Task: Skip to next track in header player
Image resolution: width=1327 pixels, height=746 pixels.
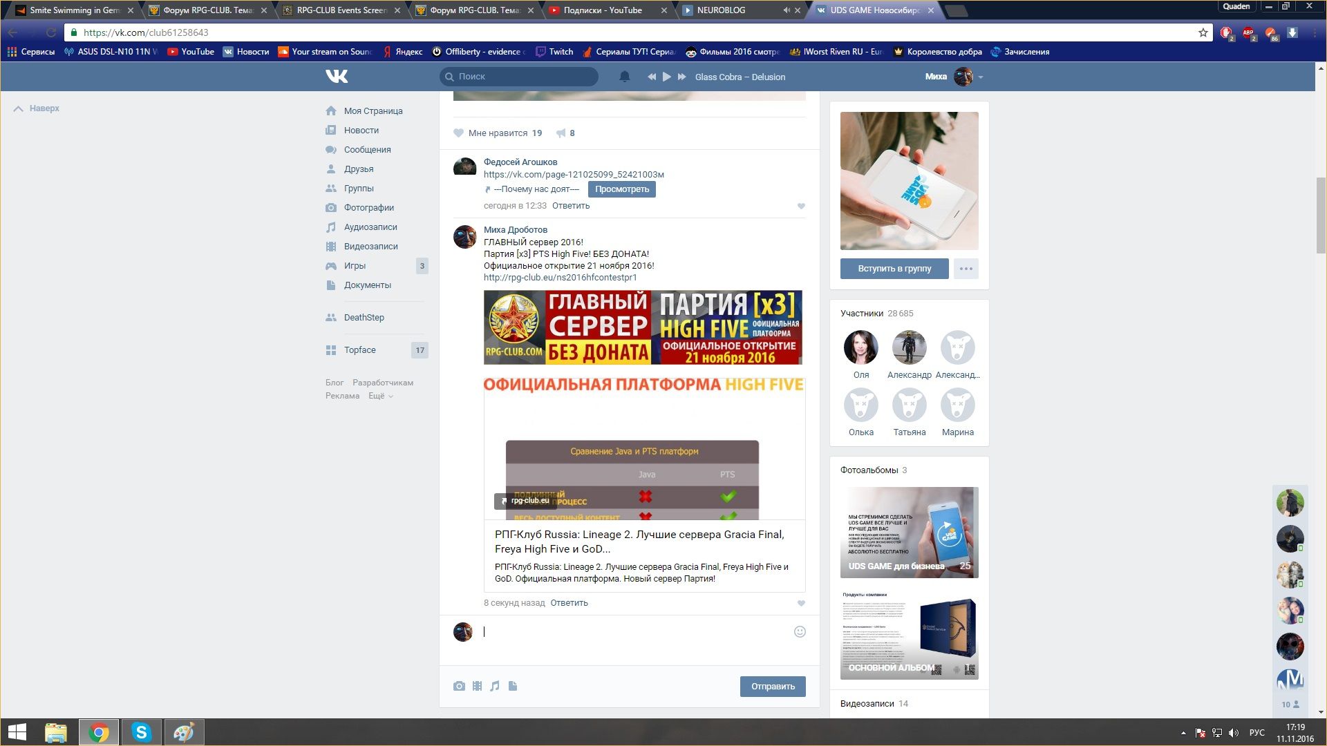Action: (x=682, y=77)
